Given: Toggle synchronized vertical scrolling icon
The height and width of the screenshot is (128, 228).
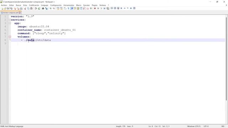Looking at the screenshot, I should pyautogui.click(x=58, y=9).
